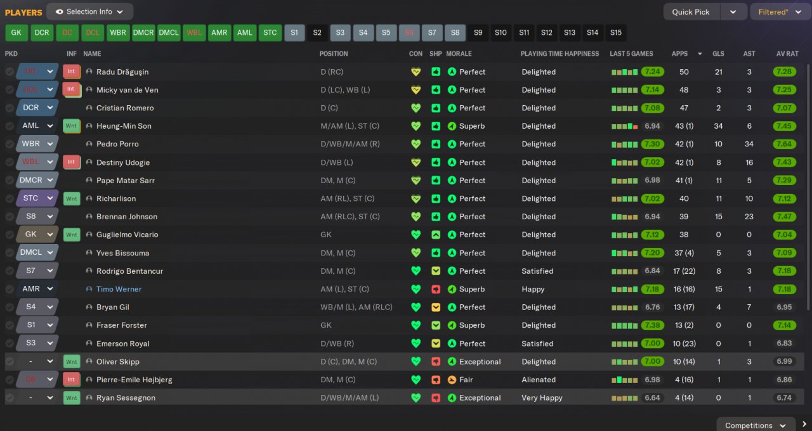Click Heung-Min Son's Wnt info badge
This screenshot has width=812, height=431.
click(72, 126)
